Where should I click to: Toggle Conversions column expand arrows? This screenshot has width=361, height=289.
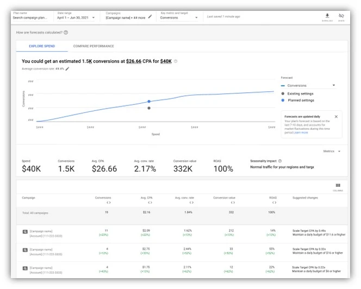109,203
